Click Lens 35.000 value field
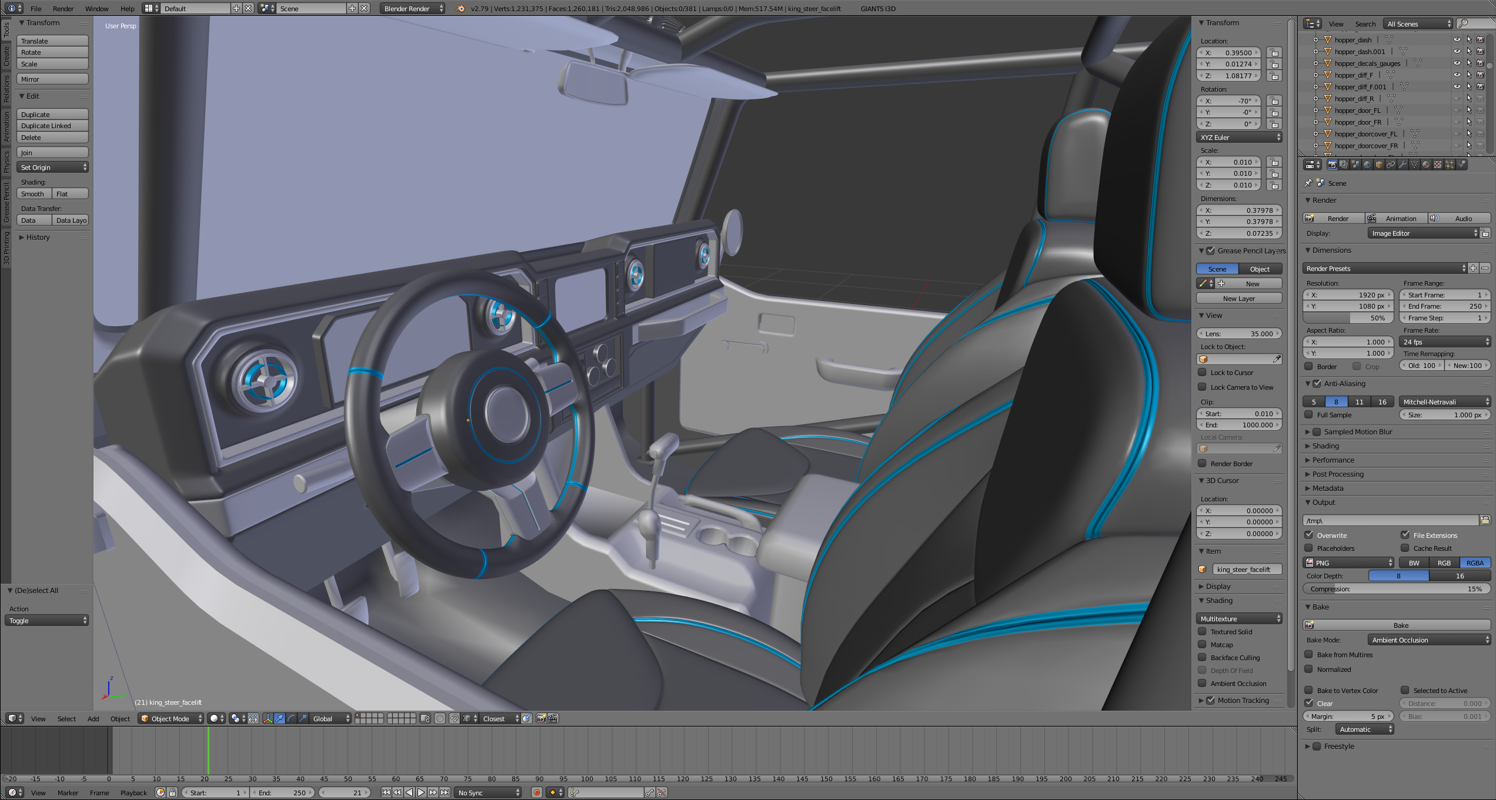This screenshot has width=1496, height=800. (1239, 333)
